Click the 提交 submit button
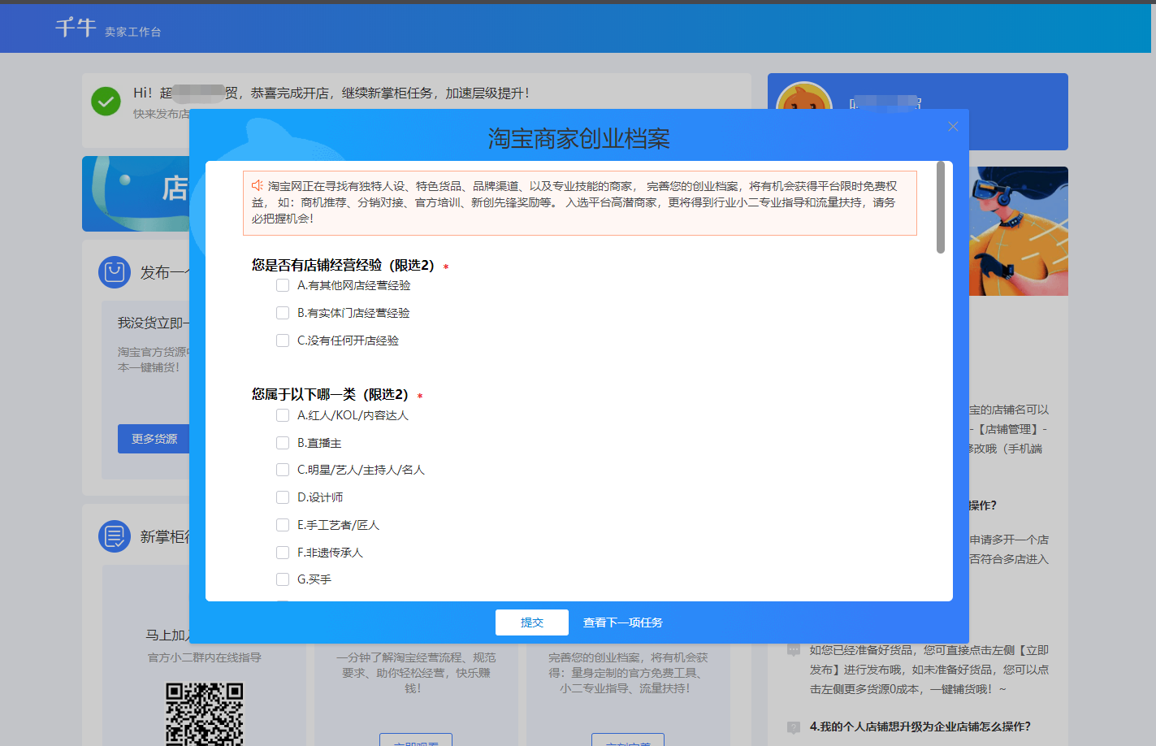 coord(532,622)
